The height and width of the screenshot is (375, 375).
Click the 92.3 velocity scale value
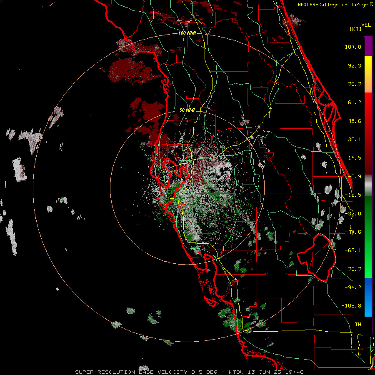point(355,65)
